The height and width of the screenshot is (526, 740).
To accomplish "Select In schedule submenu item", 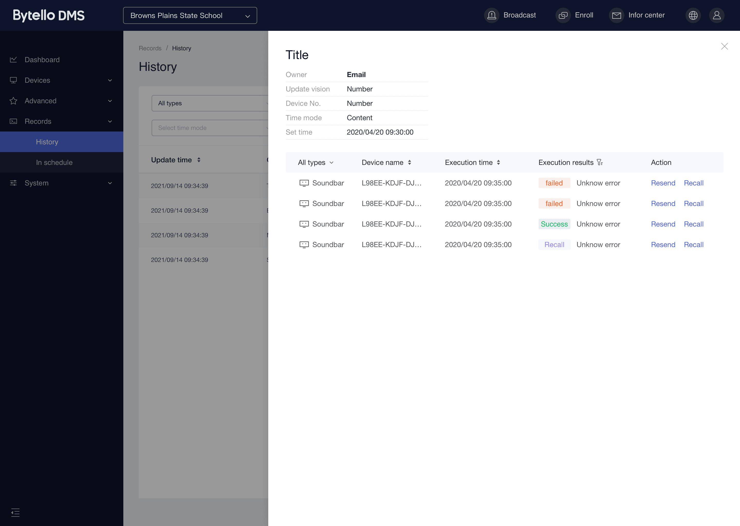I will pos(62,162).
